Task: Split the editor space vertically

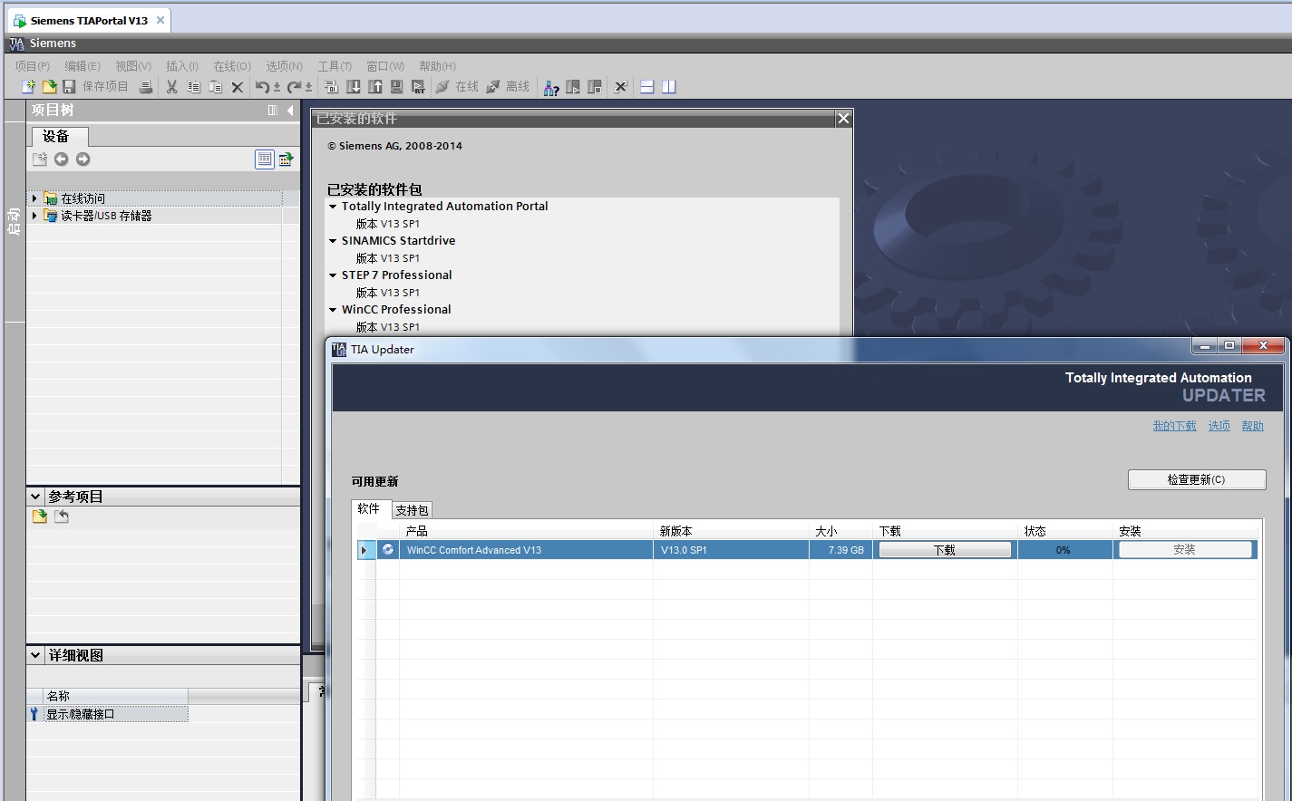Action: pyautogui.click(x=669, y=87)
